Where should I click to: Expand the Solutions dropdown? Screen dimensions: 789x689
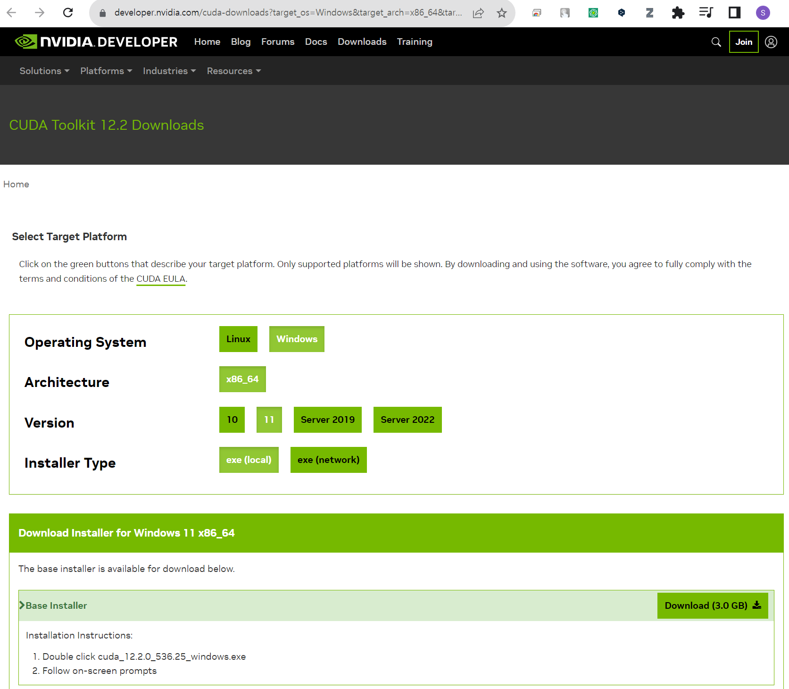coord(44,71)
